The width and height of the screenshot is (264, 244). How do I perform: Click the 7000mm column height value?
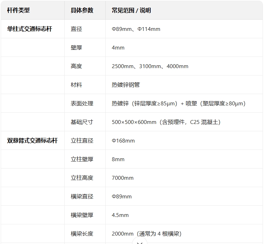pos(123,178)
